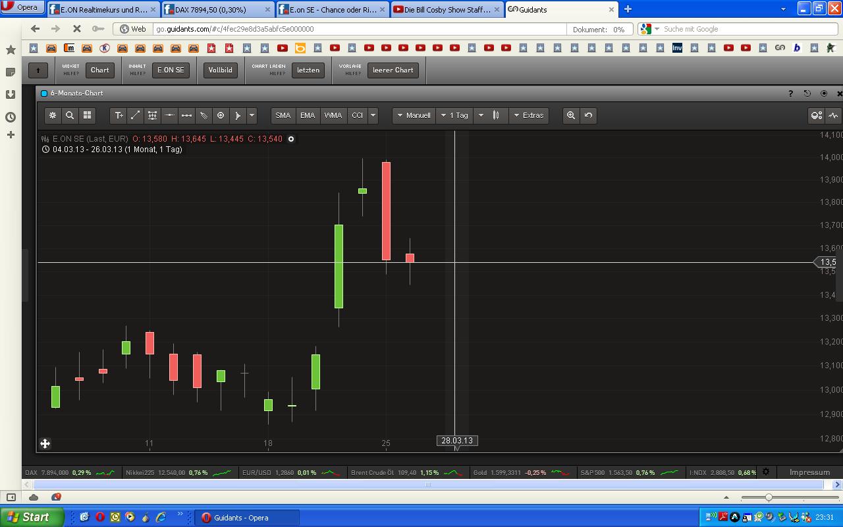This screenshot has height=527, width=843.
Task: Open Opera sidebar history clock panel
Action: pyautogui.click(x=11, y=117)
